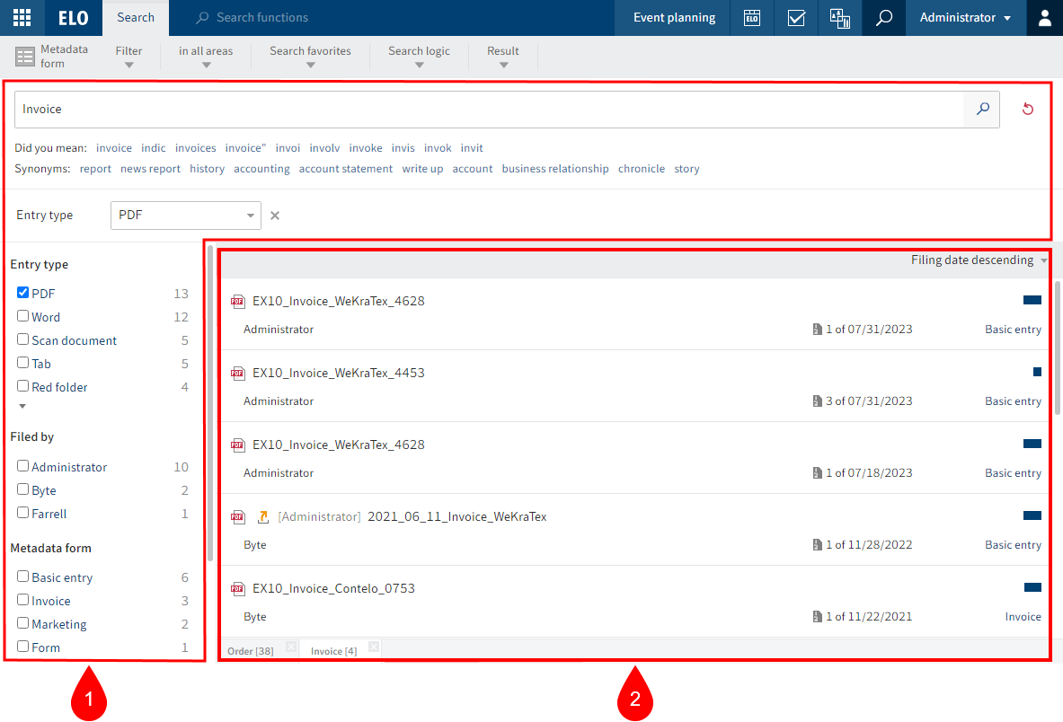Check the Basic entry metadata form filter
Screen dimensions: 1063x722
coord(22,577)
